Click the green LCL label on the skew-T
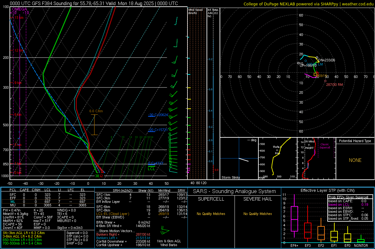This screenshot has width=375, height=249. pyautogui.click(x=151, y=169)
